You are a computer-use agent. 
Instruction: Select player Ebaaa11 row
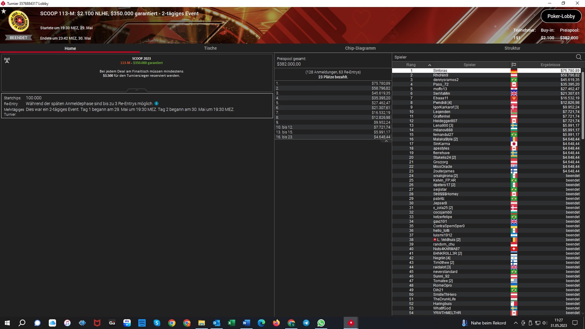point(487,98)
